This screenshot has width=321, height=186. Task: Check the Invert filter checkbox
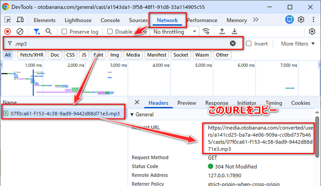[x=249, y=43]
